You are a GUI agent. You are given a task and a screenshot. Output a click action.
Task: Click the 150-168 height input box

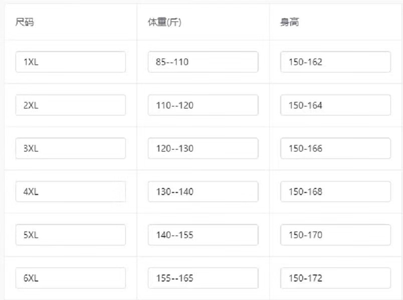pyautogui.click(x=335, y=191)
